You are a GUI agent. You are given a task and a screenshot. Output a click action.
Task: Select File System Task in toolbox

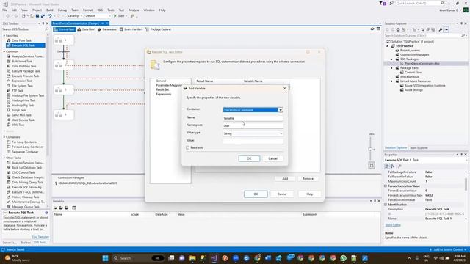(x=23, y=86)
